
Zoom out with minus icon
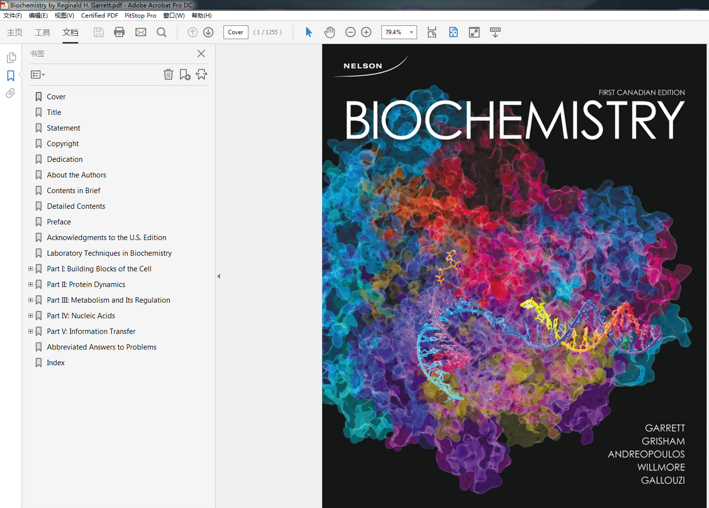[x=351, y=32]
